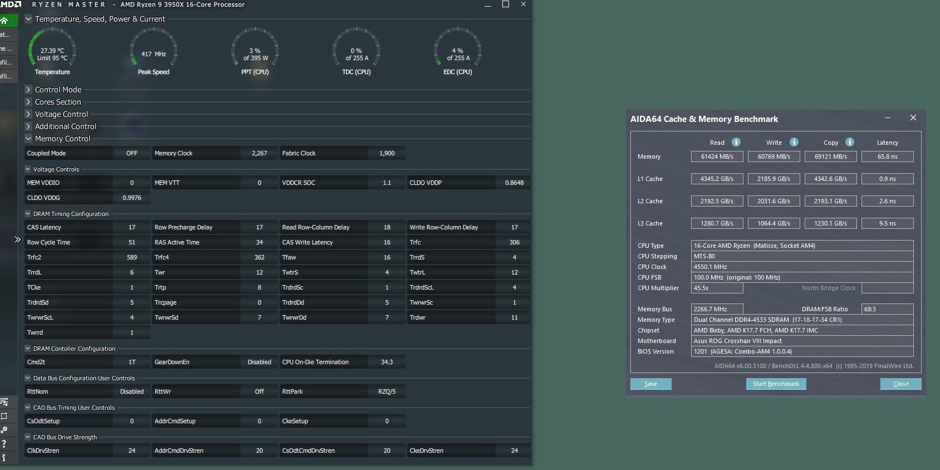Click the VDDCR SOC 1.1 value

click(387, 183)
